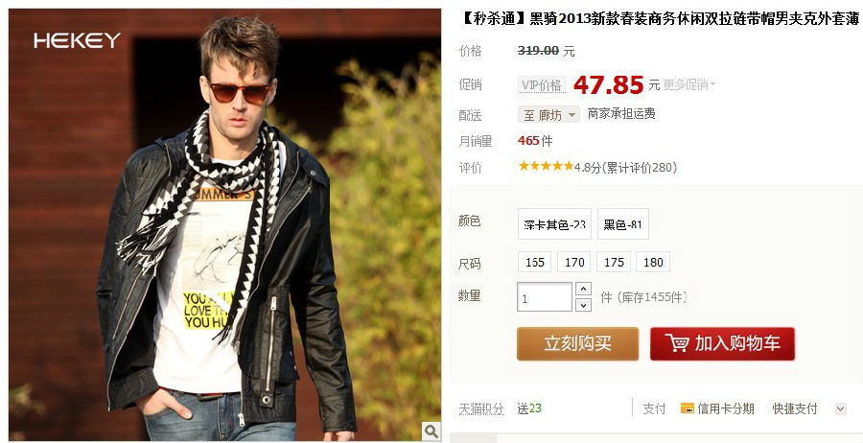
Task: Select color option 深卡其色-23
Action: click(x=554, y=224)
